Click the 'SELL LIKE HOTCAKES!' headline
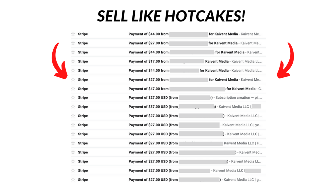Image resolution: width=335 pixels, height=188 pixels. tap(171, 16)
